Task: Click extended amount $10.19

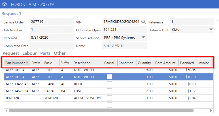Action: point(190,77)
